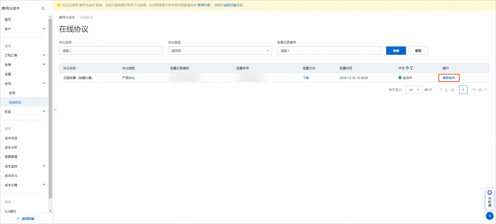Open 预算管理 in the sidebar
496x224 pixels.
pos(11,157)
